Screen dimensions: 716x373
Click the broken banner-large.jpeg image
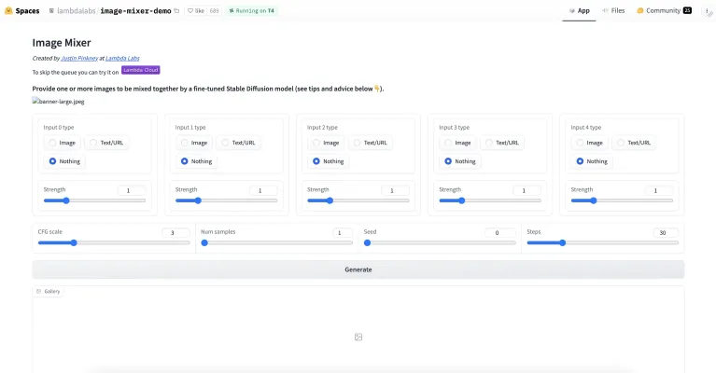[58, 101]
